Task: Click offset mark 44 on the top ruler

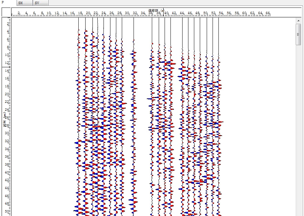Action: pos(182,13)
